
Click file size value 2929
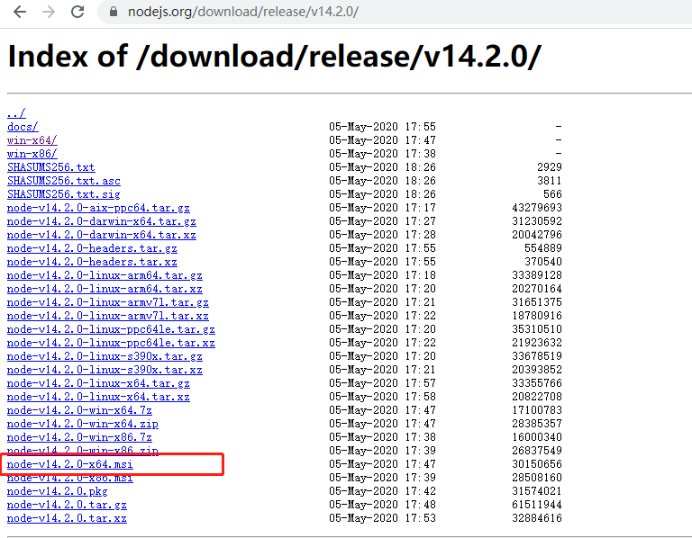click(550, 167)
